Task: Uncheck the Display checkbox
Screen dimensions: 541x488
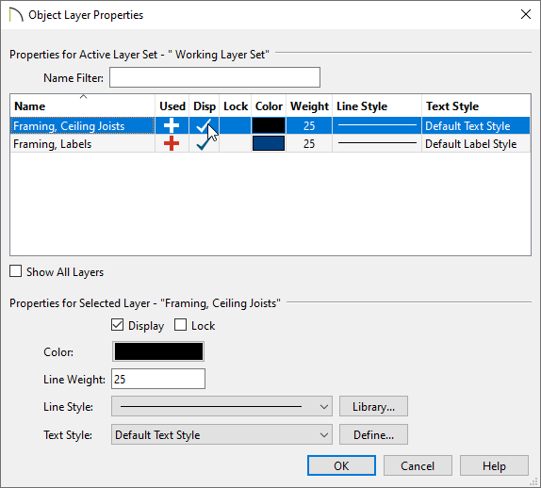Action: [x=117, y=325]
